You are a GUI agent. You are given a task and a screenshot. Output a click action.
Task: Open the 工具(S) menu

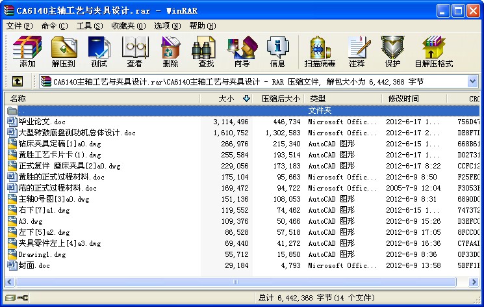coord(90,26)
